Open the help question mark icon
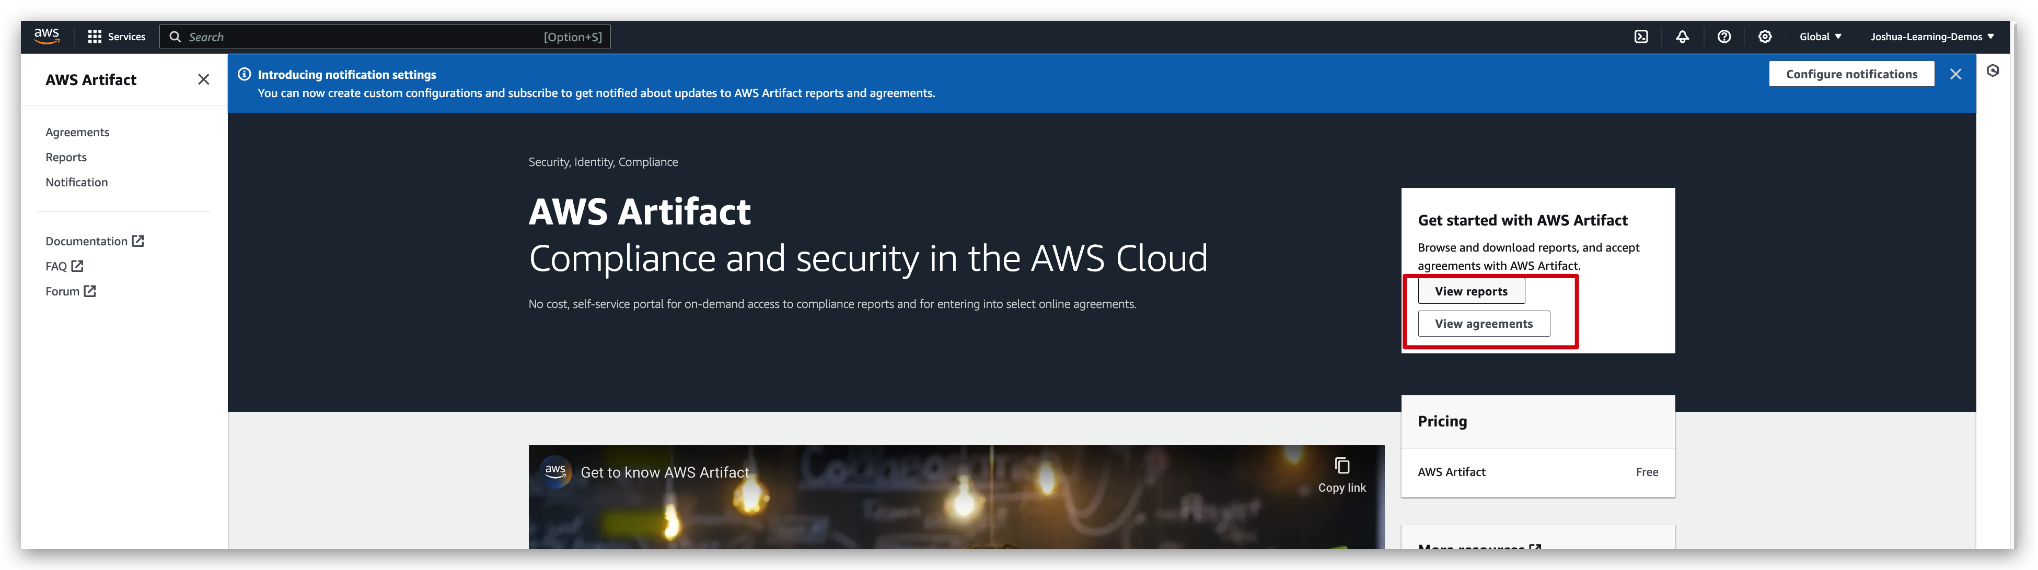This screenshot has width=2038, height=570. click(x=1724, y=37)
